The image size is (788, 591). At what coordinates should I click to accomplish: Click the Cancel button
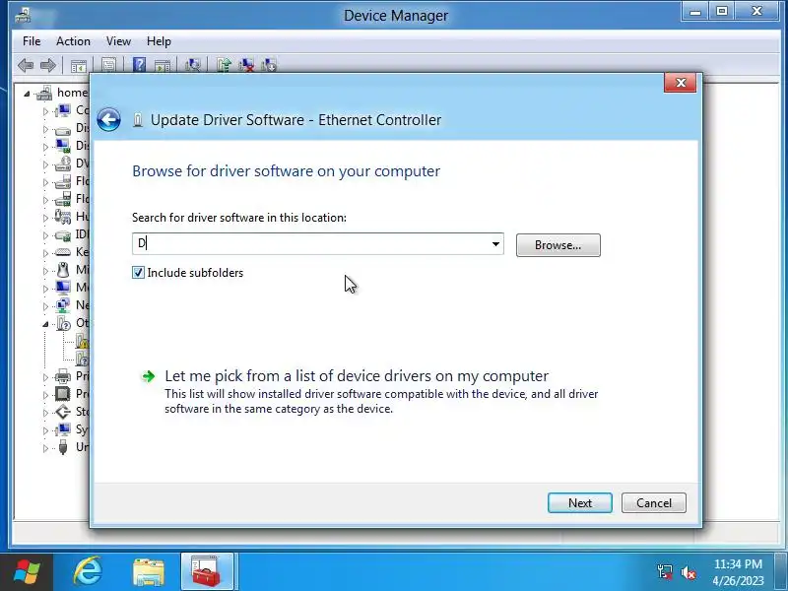(x=653, y=503)
